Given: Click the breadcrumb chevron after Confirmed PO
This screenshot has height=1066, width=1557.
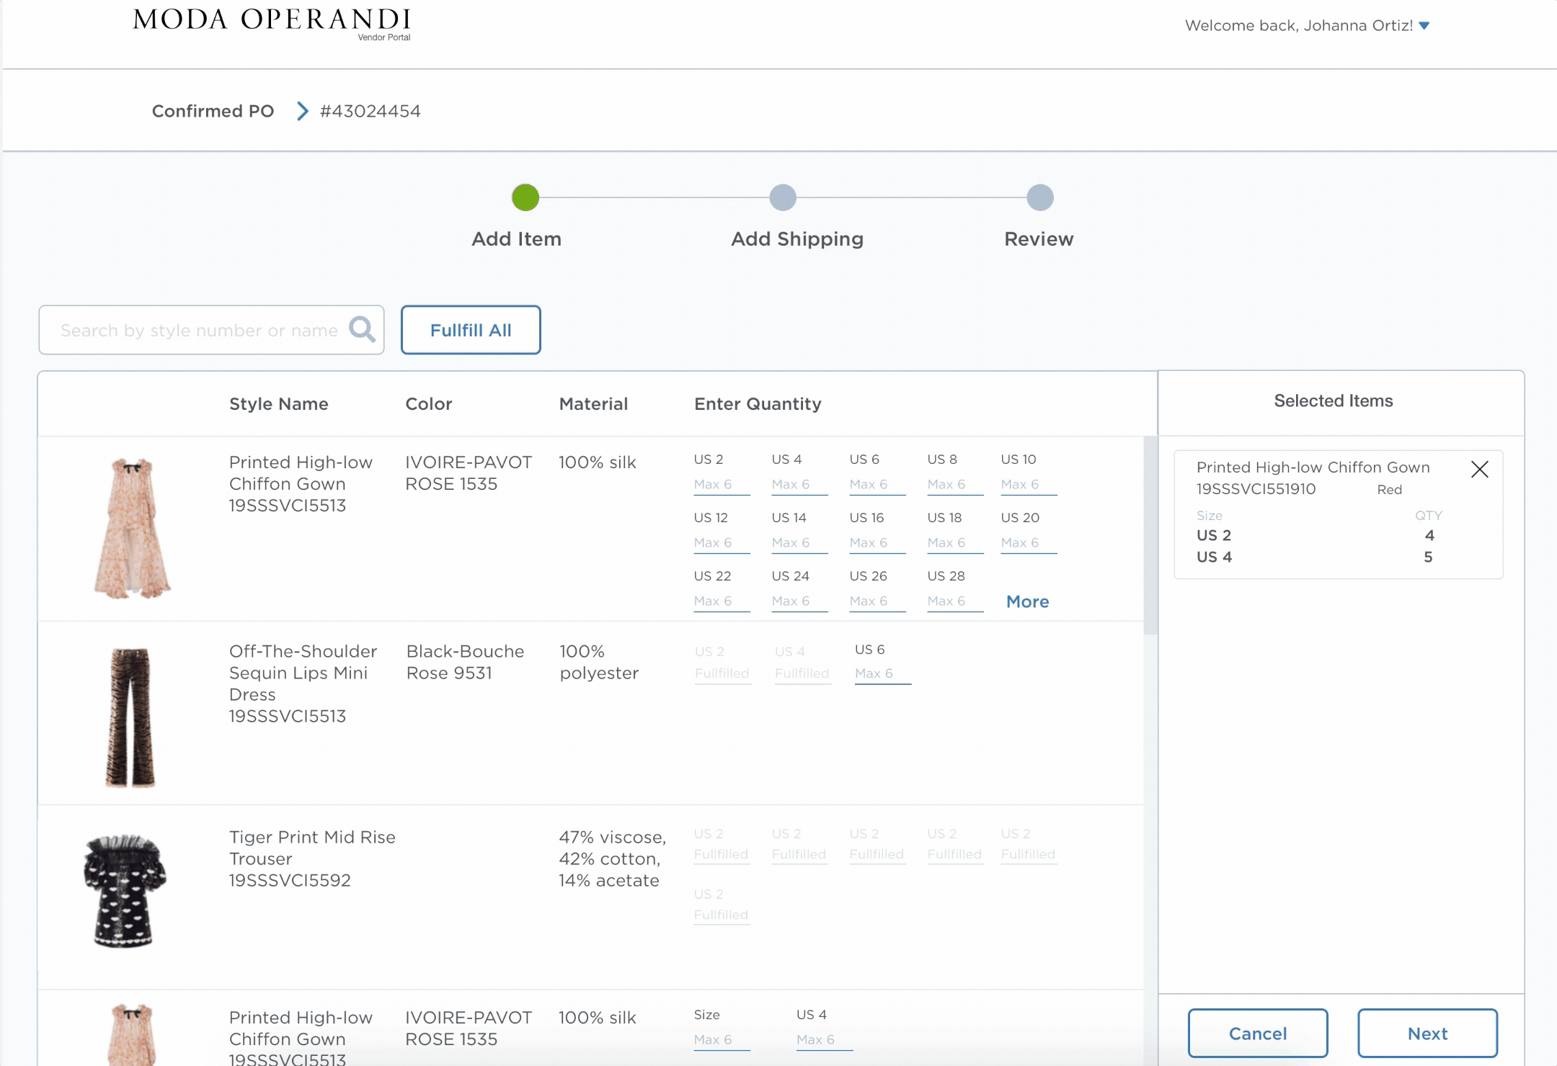Looking at the screenshot, I should tap(303, 111).
